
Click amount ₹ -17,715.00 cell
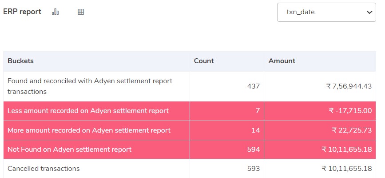pos(352,111)
